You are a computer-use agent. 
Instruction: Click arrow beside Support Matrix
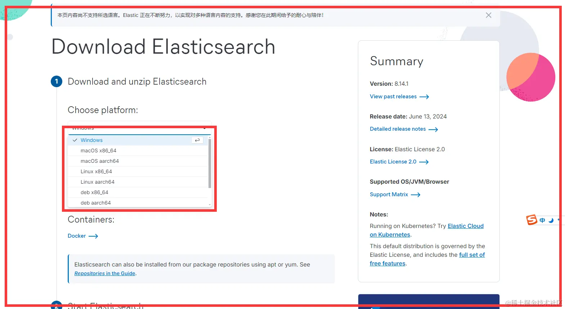(416, 195)
